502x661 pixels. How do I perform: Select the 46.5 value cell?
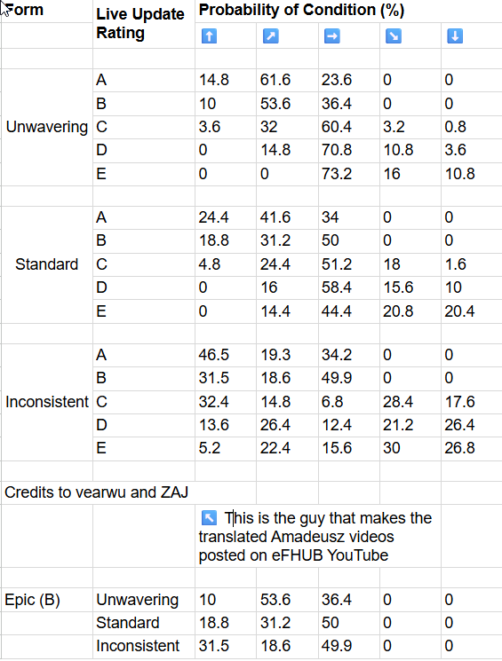226,355
